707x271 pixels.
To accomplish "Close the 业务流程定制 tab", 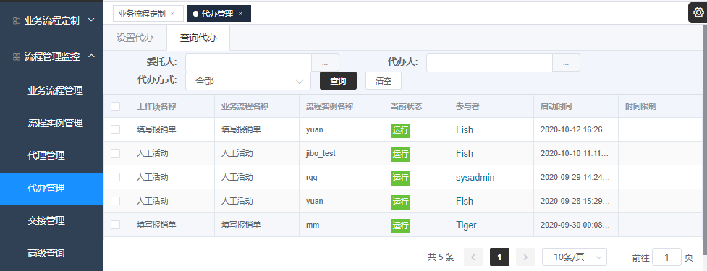I will (172, 14).
